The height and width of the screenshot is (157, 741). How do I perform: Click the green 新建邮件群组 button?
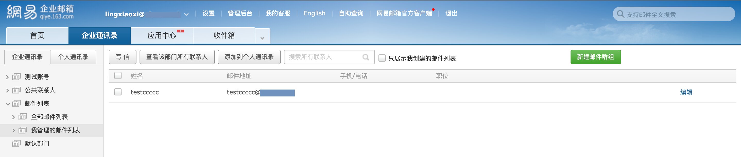596,57
